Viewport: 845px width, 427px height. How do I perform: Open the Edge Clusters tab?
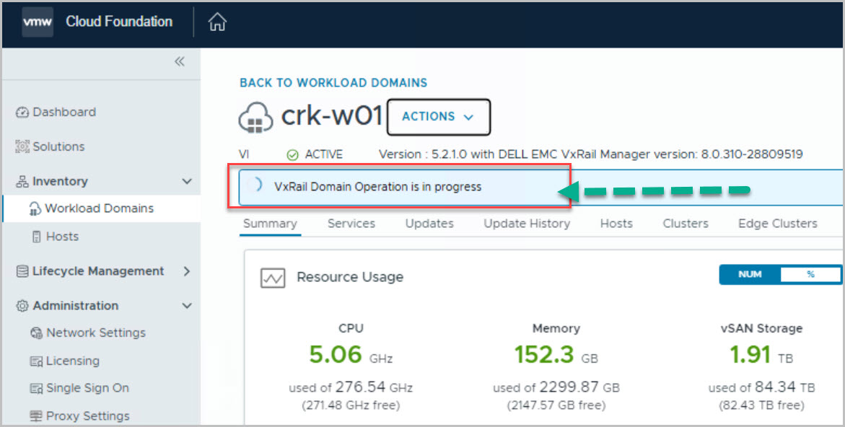(x=778, y=224)
